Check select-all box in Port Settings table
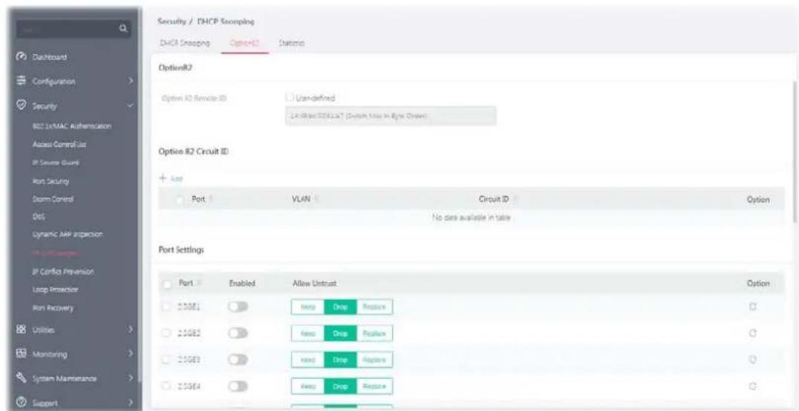 pos(168,283)
